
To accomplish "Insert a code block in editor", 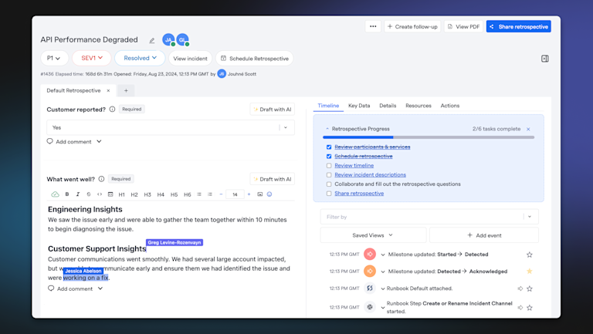I will pyautogui.click(x=110, y=194).
